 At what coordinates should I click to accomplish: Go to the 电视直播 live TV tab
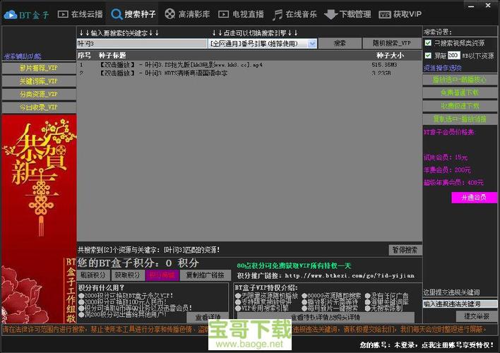click(x=241, y=14)
